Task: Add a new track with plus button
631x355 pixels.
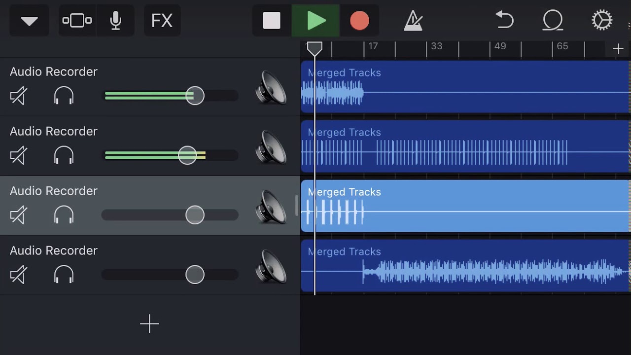Action: (149, 324)
